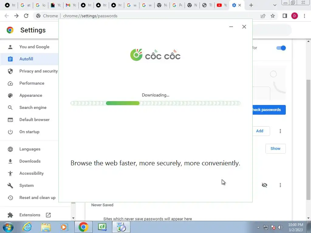Open Performance settings
311x233 pixels.
pos(32,83)
